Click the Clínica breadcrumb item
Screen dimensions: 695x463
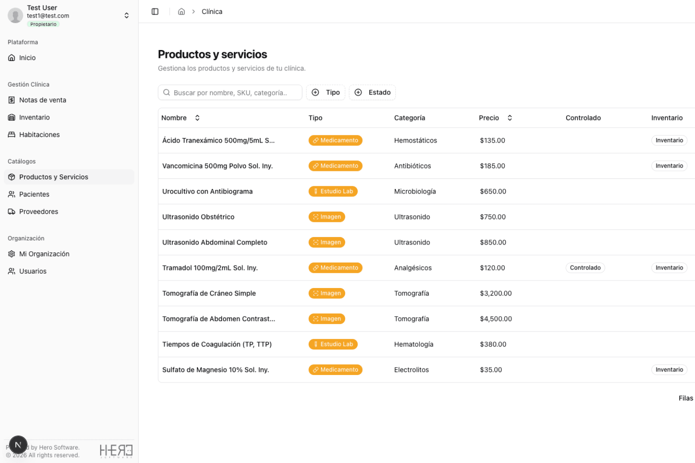coord(212,11)
